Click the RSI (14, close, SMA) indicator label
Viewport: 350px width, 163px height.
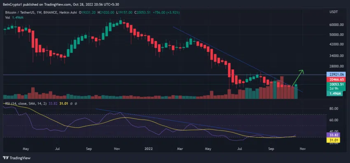[26, 103]
